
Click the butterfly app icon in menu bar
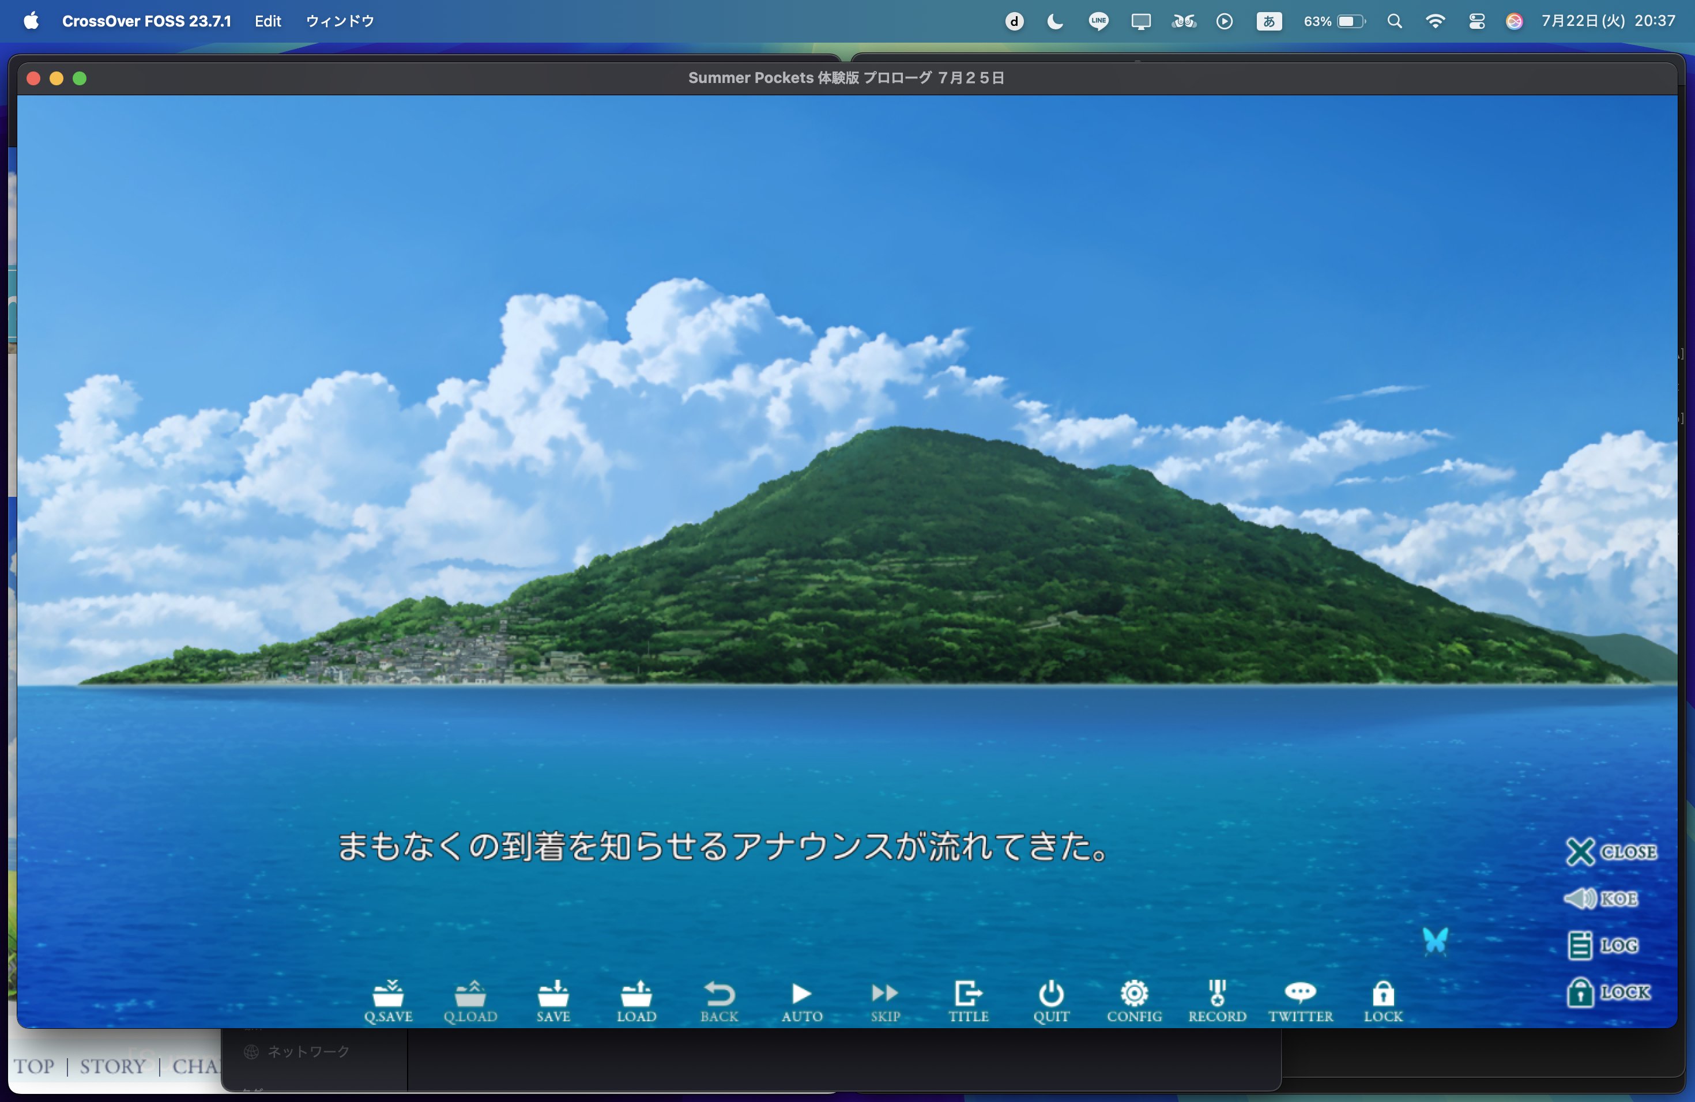point(1183,21)
